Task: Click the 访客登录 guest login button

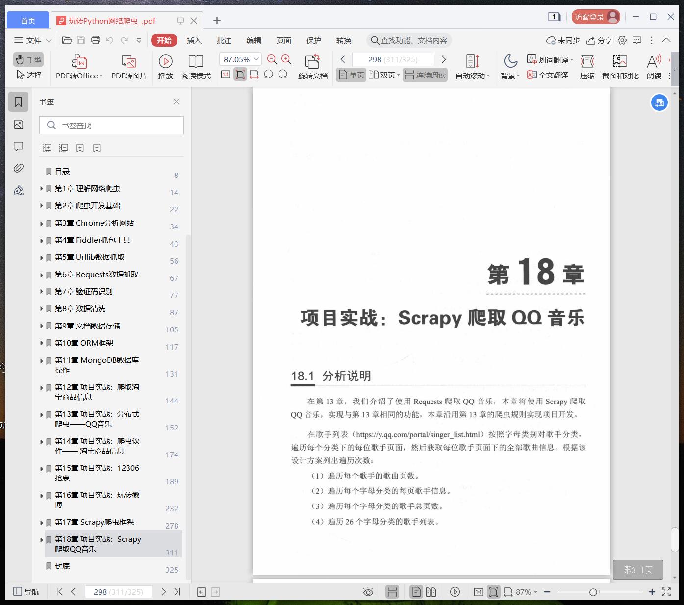Action: point(596,17)
